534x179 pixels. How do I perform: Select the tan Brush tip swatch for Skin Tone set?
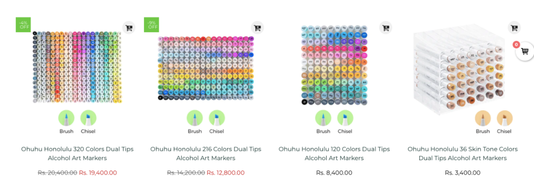[x=483, y=118]
